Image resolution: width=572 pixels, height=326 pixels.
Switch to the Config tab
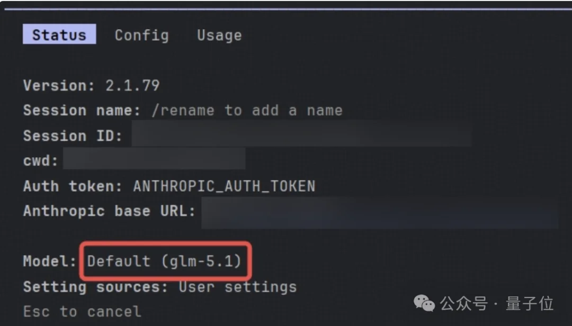coord(141,35)
